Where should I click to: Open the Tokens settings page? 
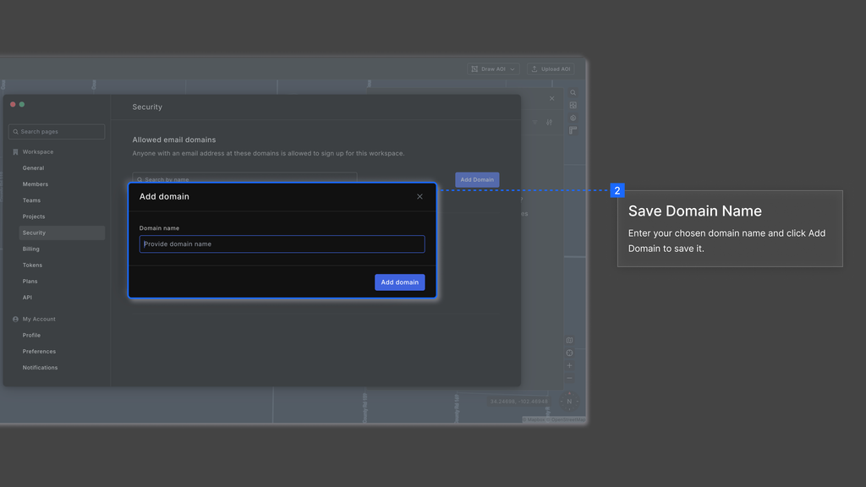pyautogui.click(x=32, y=265)
